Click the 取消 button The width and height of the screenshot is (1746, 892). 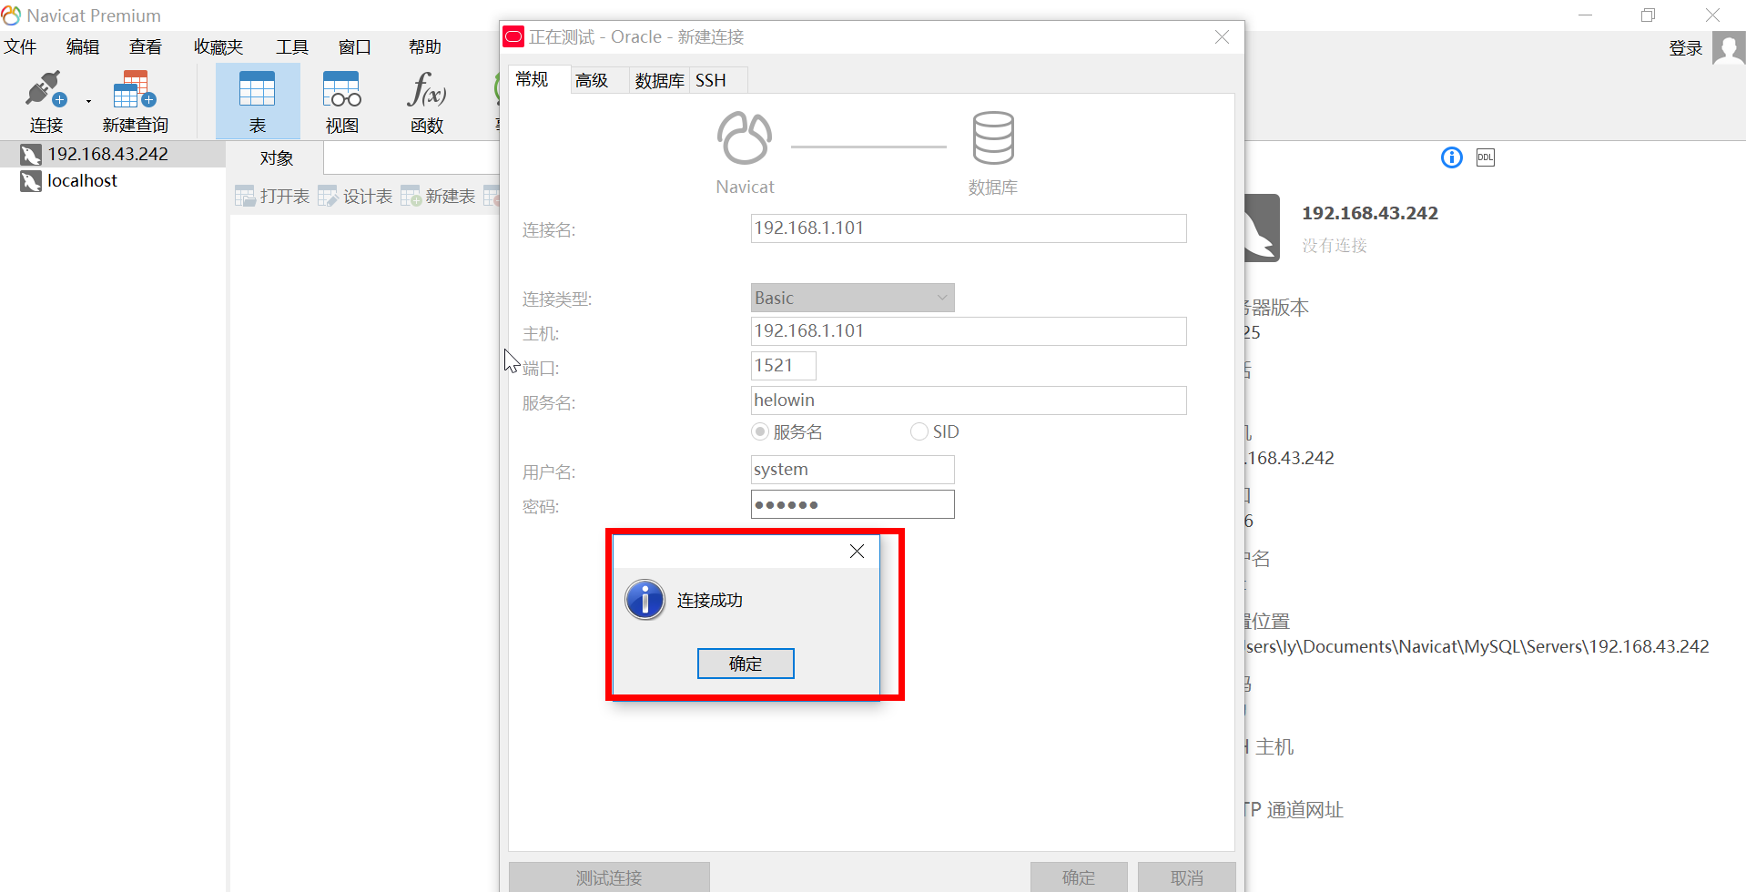pos(1187,877)
